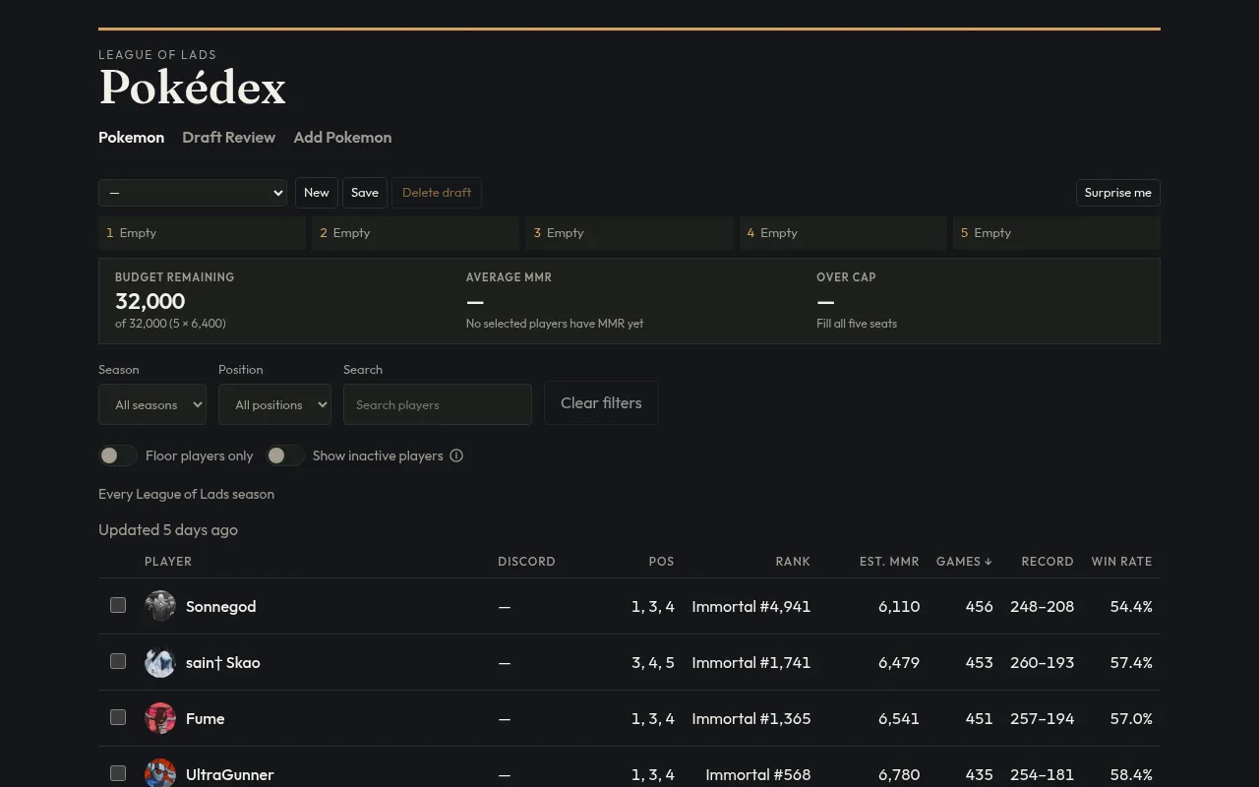Save the current draft
The width and height of the screenshot is (1259, 787).
(365, 193)
